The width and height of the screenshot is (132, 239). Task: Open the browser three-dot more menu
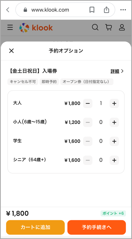click(x=123, y=10)
